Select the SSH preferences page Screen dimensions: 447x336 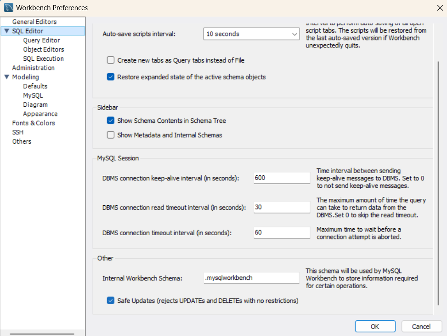point(17,132)
